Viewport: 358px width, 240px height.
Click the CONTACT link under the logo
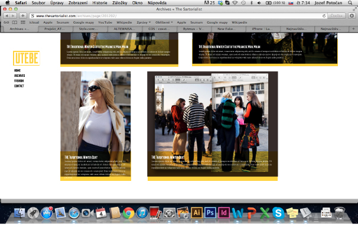[19, 86]
